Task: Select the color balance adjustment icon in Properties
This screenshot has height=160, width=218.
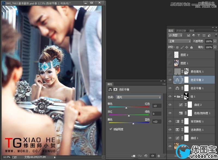Action: pos(110,90)
